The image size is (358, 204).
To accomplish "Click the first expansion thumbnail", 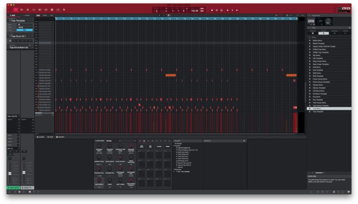I will (x=311, y=21).
